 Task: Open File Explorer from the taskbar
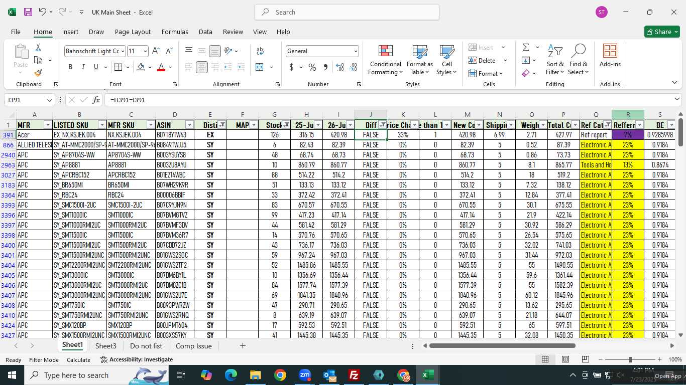click(256, 375)
